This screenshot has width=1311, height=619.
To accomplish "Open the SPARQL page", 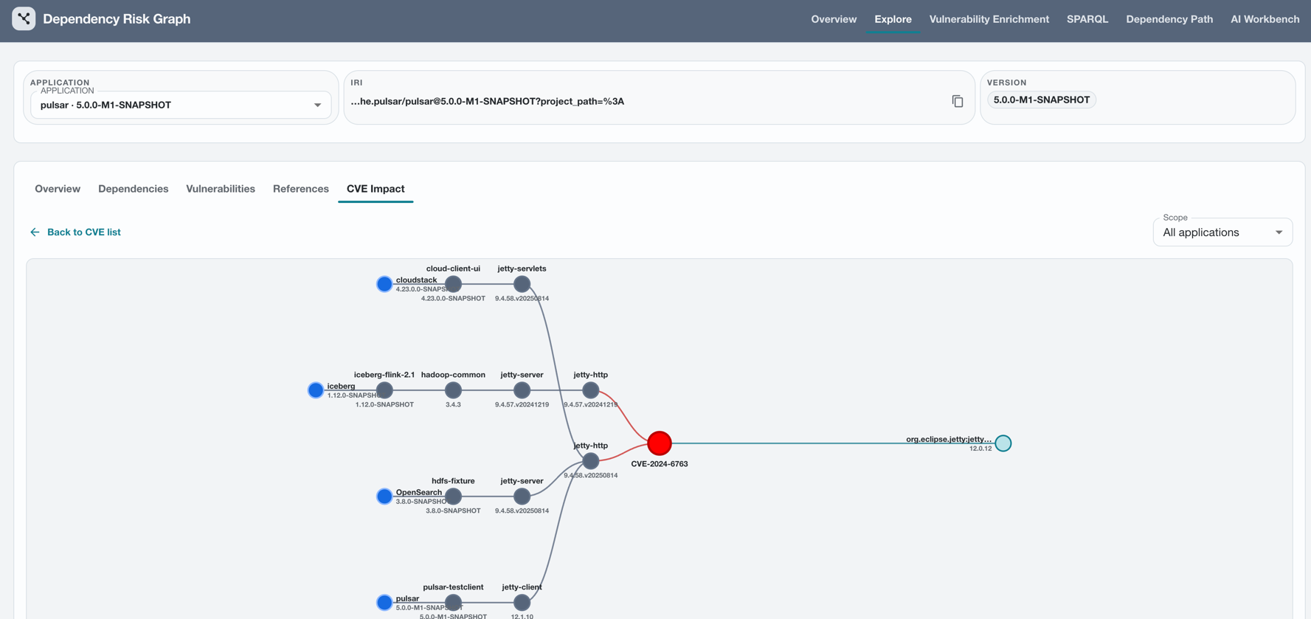I will pyautogui.click(x=1087, y=19).
